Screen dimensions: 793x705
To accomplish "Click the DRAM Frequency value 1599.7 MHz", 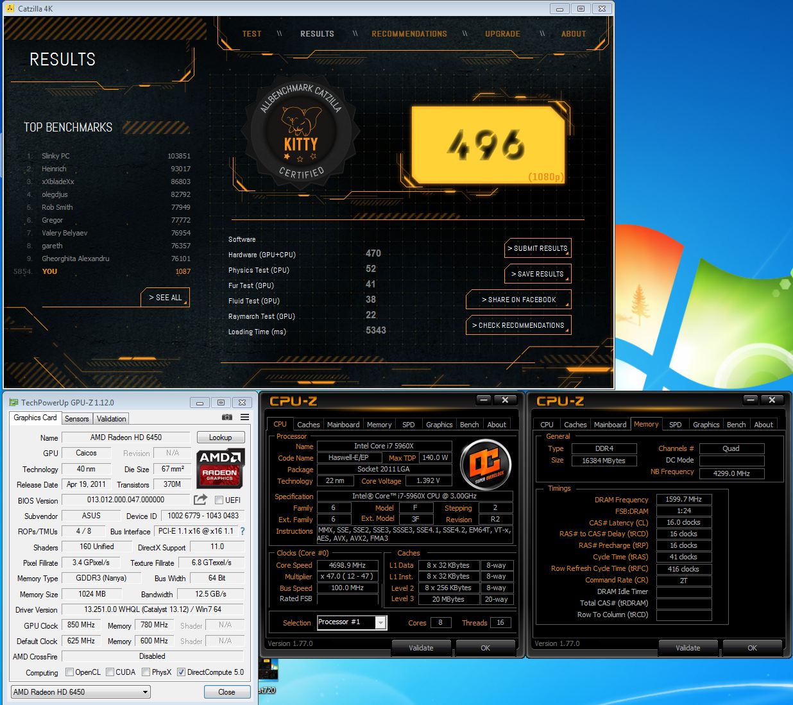I will tap(683, 499).
